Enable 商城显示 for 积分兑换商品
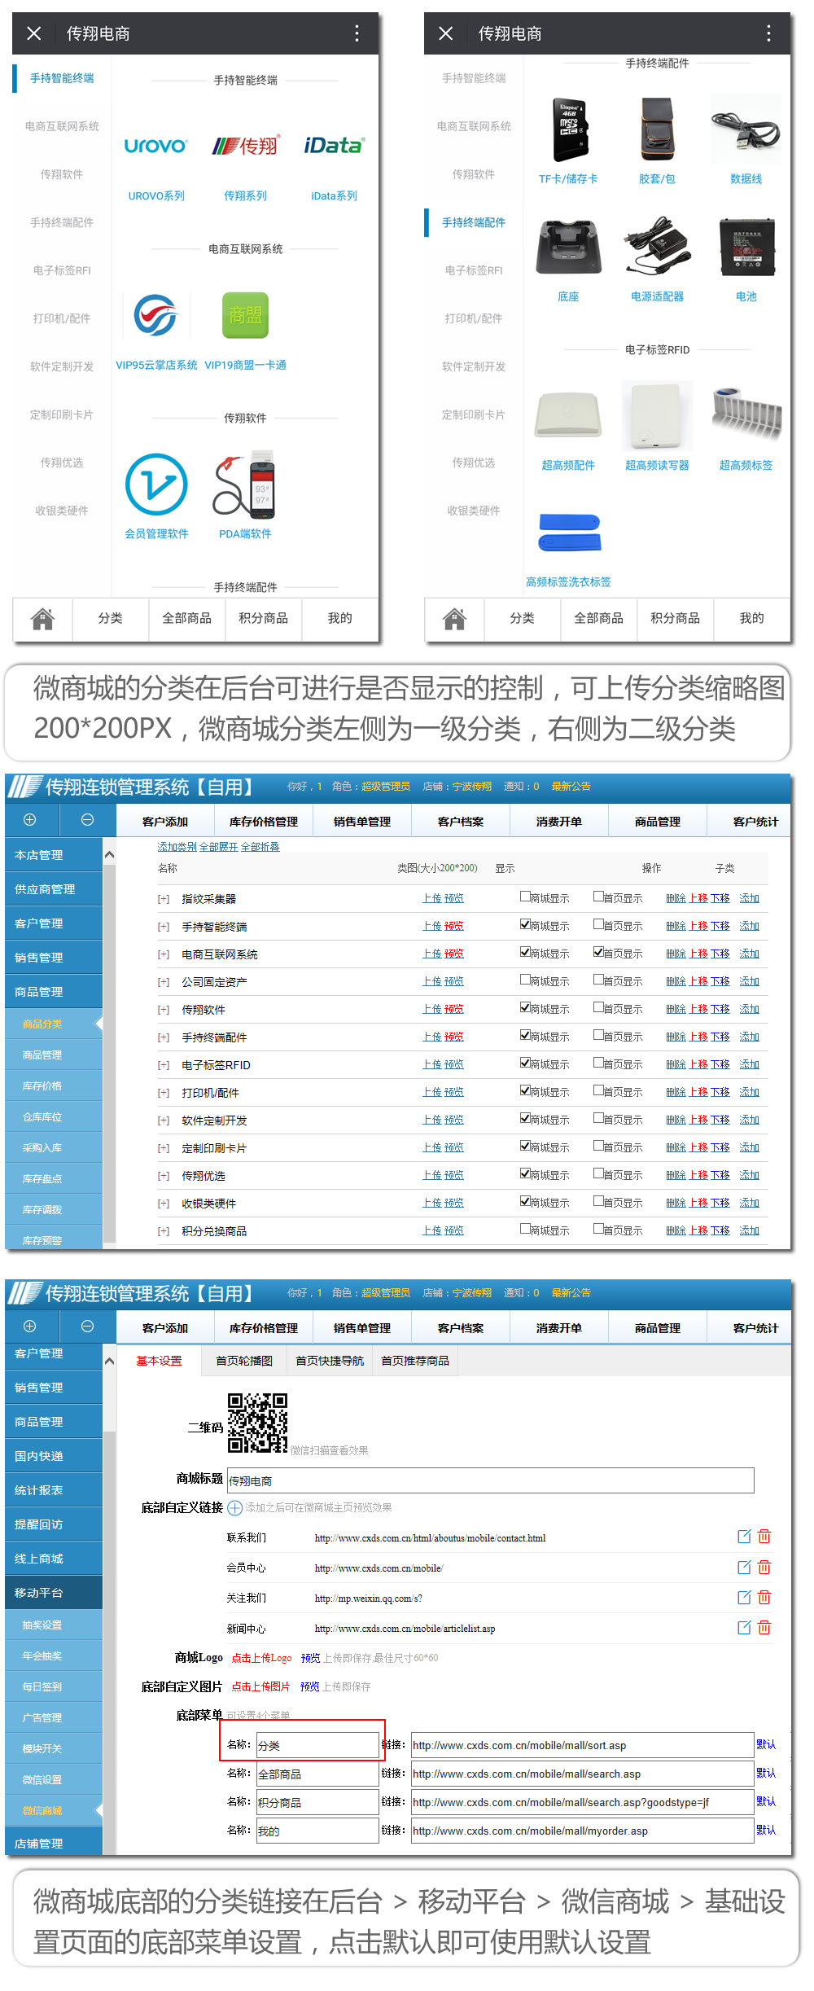 (525, 1229)
